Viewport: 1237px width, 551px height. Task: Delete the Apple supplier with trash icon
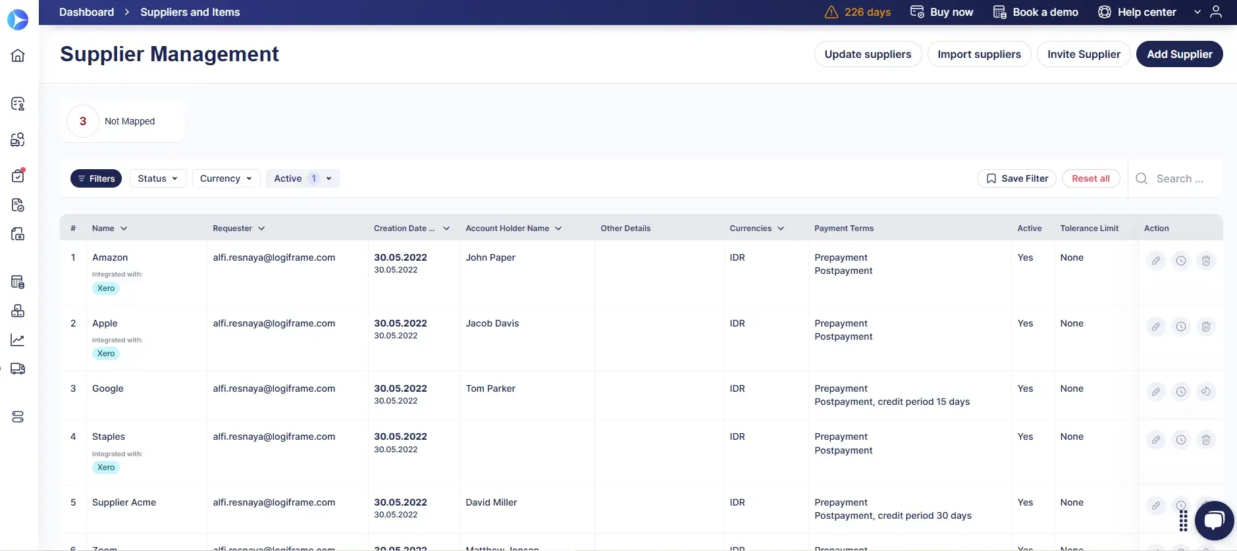(x=1206, y=327)
